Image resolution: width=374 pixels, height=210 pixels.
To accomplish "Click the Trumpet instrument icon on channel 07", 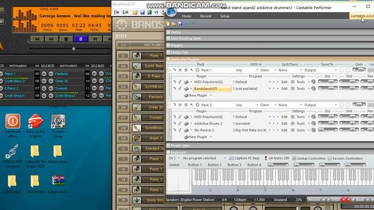I will point(137,118).
